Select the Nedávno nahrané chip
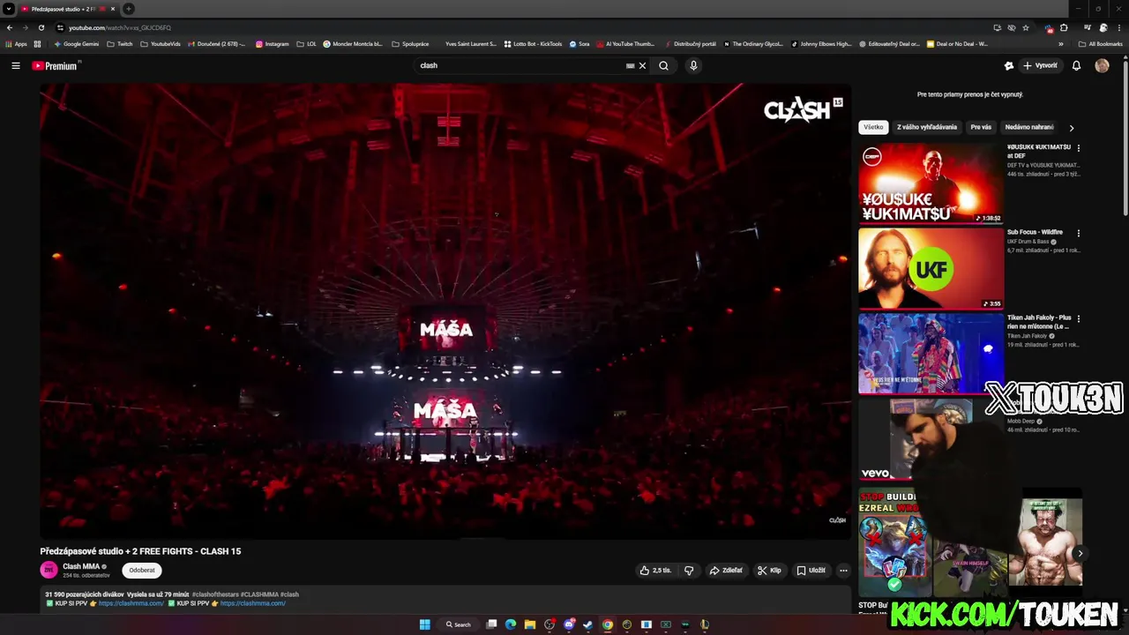 (1028, 127)
